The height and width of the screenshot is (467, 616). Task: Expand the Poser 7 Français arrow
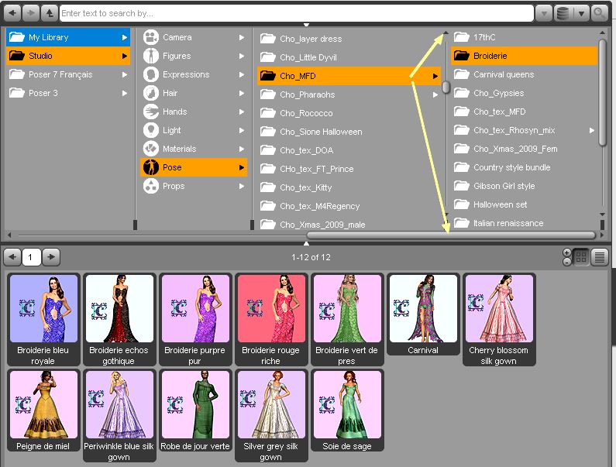pos(125,74)
